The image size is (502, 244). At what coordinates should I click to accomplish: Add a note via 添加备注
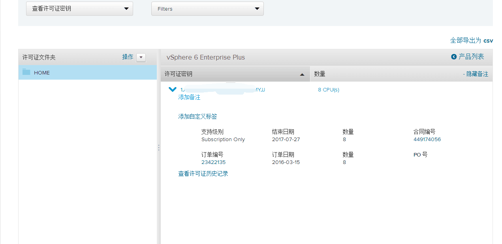(x=189, y=97)
